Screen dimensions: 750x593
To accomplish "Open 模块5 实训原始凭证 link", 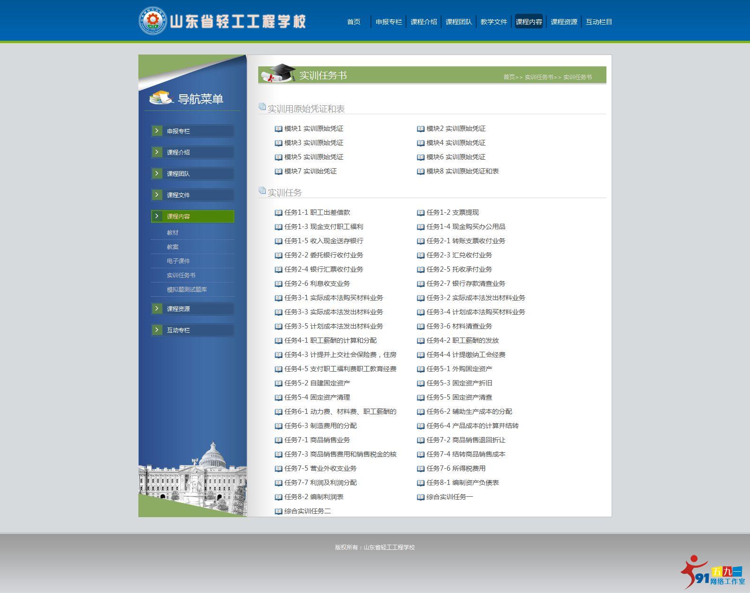I will 314,157.
